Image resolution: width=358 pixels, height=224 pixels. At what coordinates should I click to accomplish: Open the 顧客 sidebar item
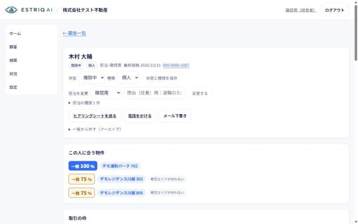(13, 47)
